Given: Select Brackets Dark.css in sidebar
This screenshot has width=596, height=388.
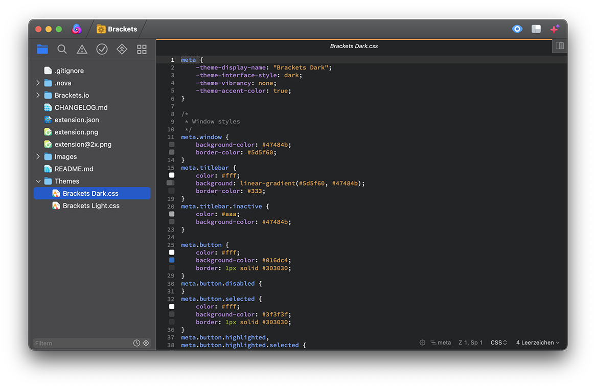Looking at the screenshot, I should [x=92, y=193].
